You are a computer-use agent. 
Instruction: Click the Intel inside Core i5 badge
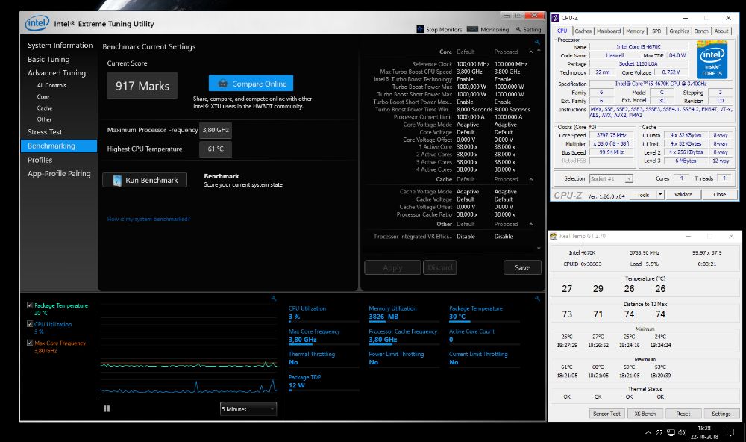point(712,60)
